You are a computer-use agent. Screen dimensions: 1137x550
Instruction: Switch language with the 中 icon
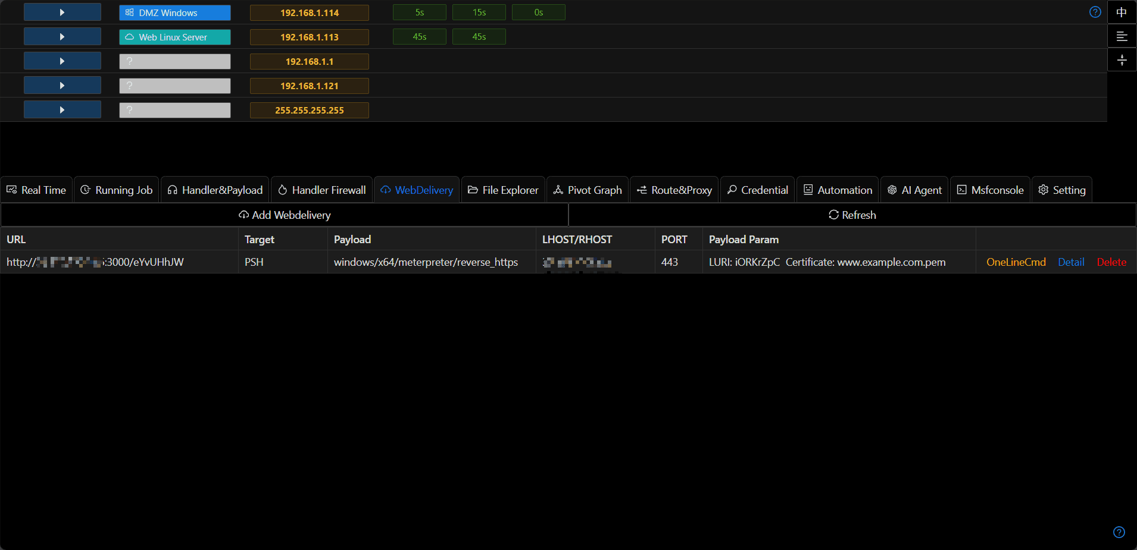tap(1122, 12)
